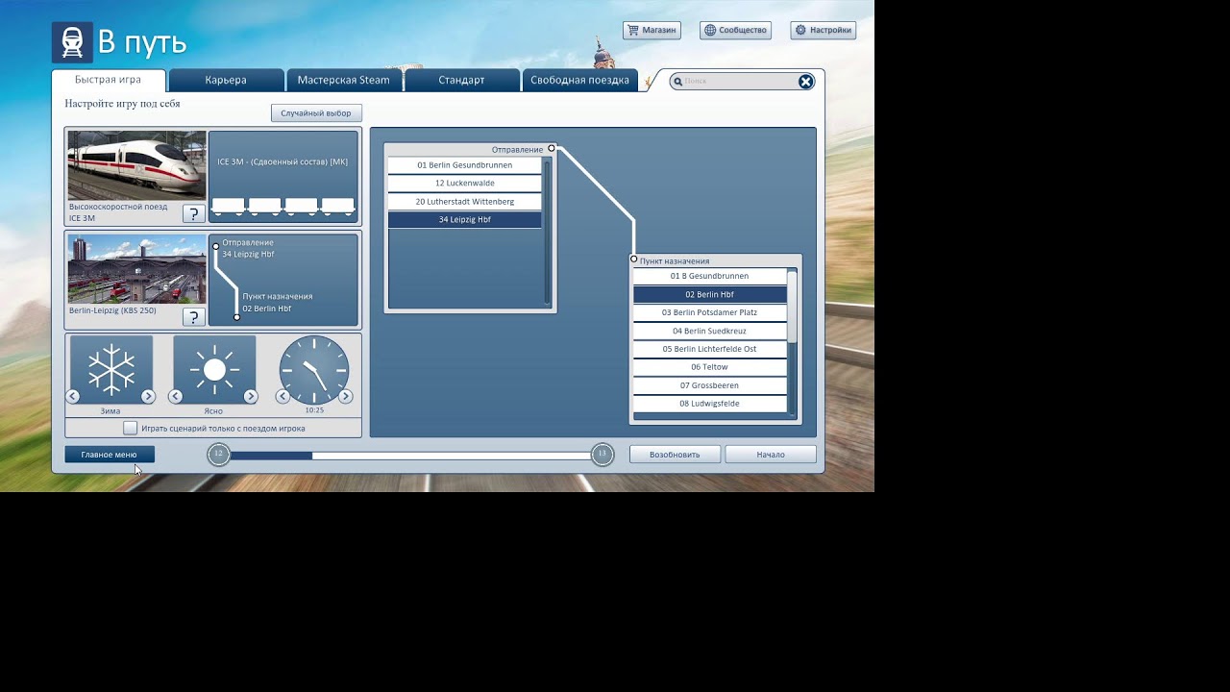Increase start time with right arrow

click(x=346, y=396)
